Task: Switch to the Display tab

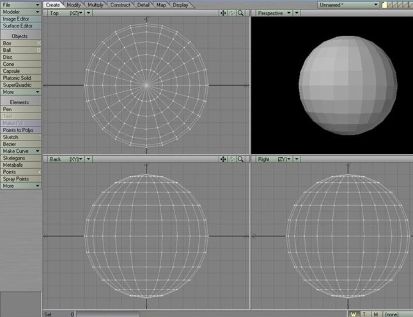Action: [180, 4]
